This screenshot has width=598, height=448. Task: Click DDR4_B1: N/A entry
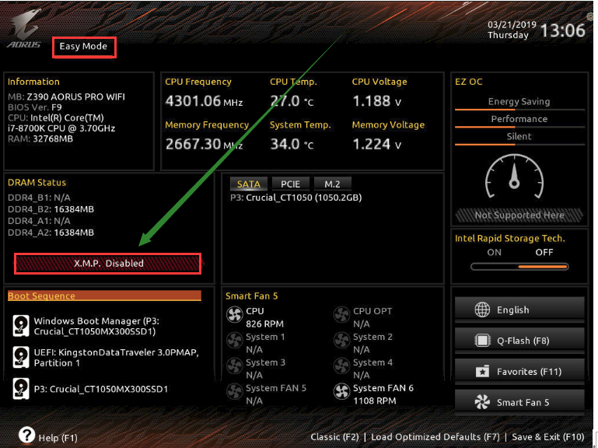(39, 198)
